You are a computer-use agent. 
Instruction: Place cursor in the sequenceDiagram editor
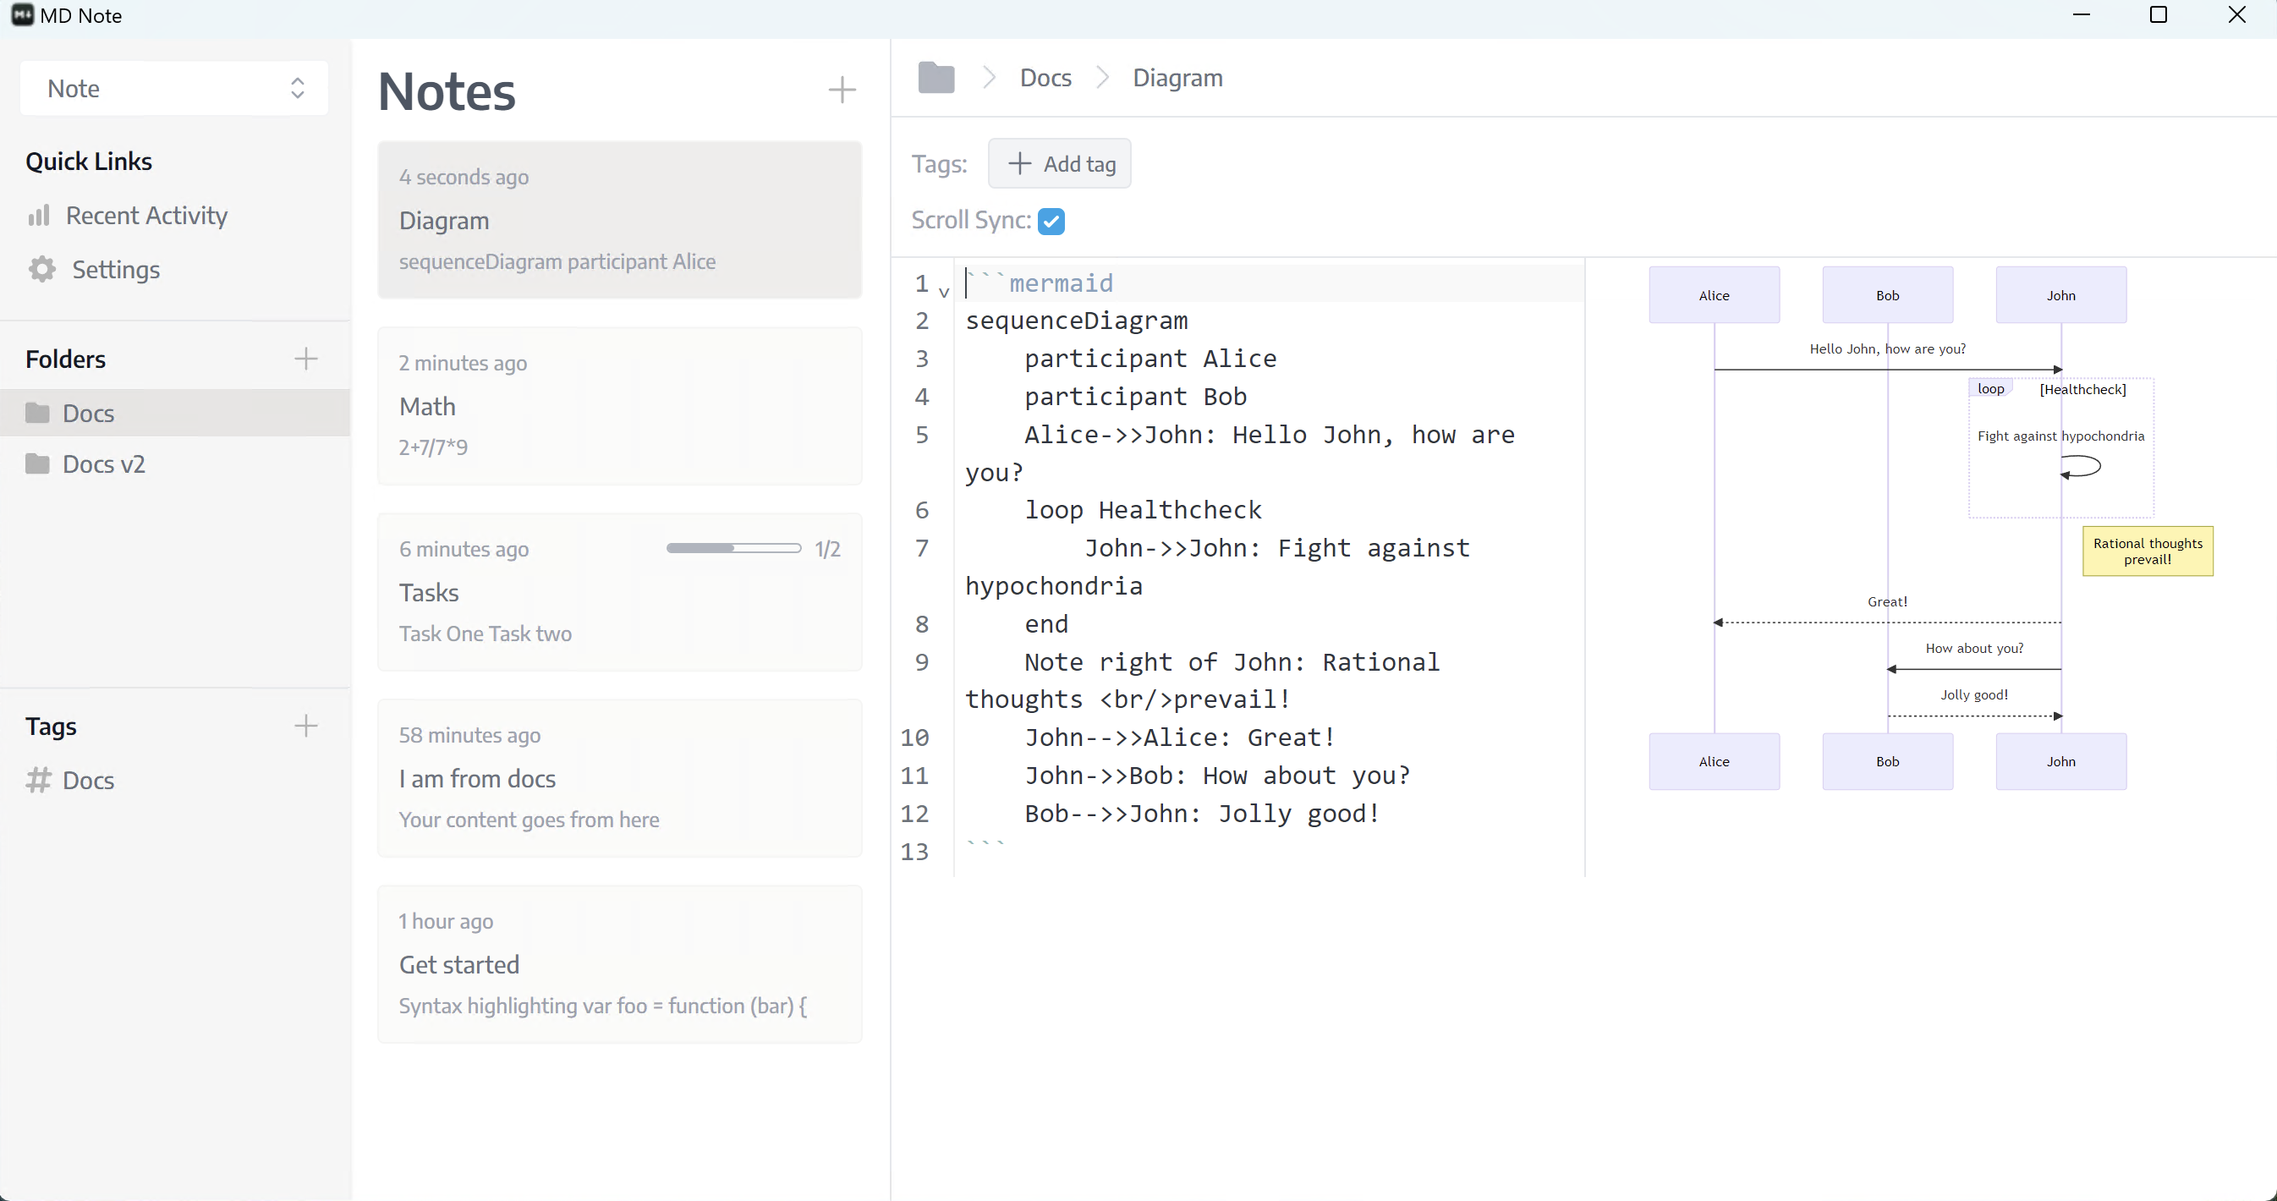pos(1237,530)
